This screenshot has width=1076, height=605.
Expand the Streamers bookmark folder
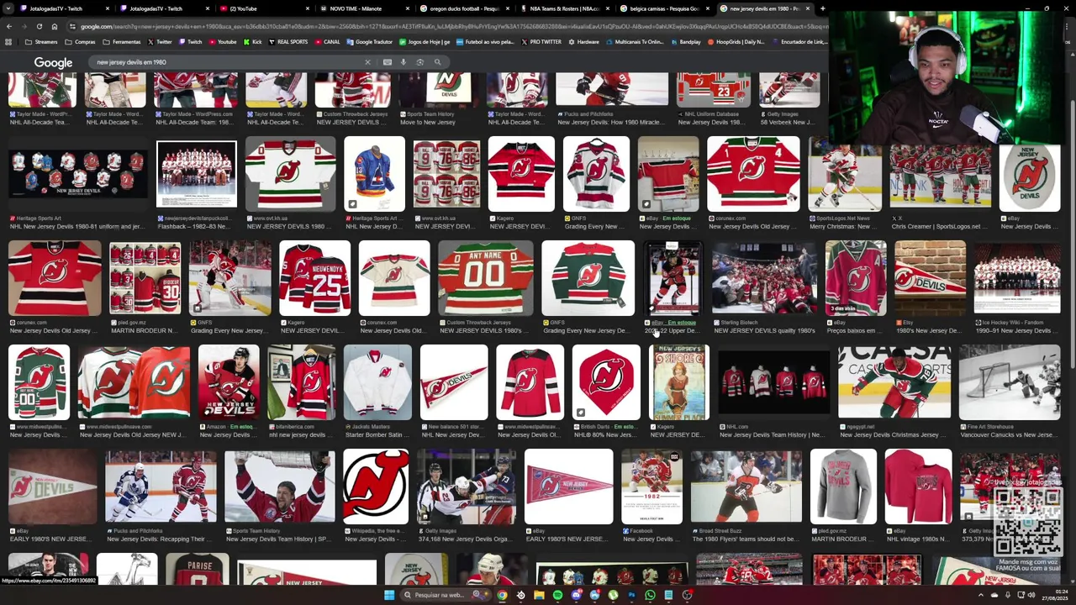pos(41,41)
